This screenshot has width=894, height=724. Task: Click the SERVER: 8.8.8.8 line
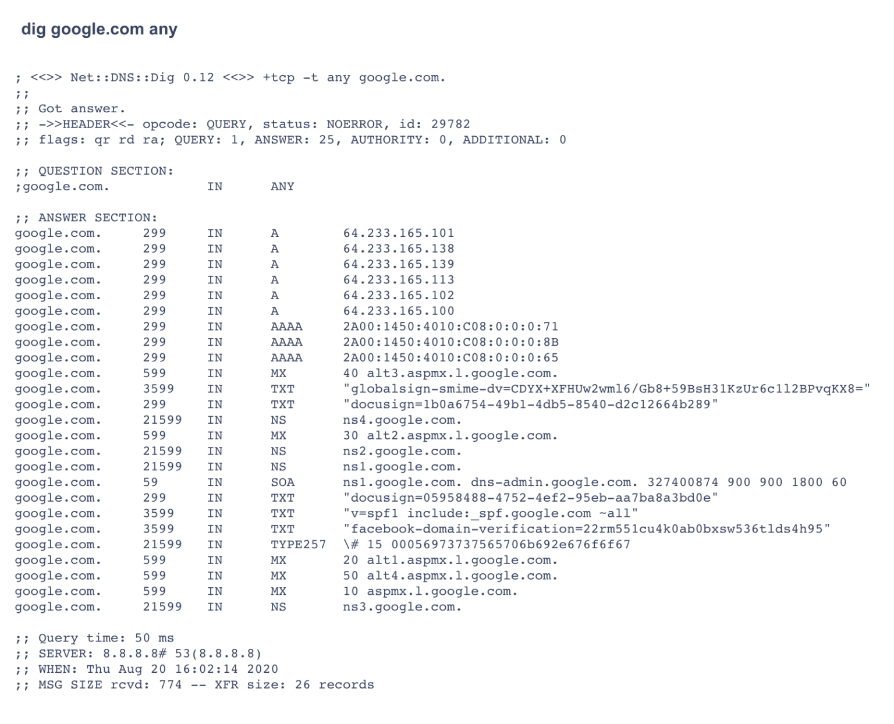[139, 654]
